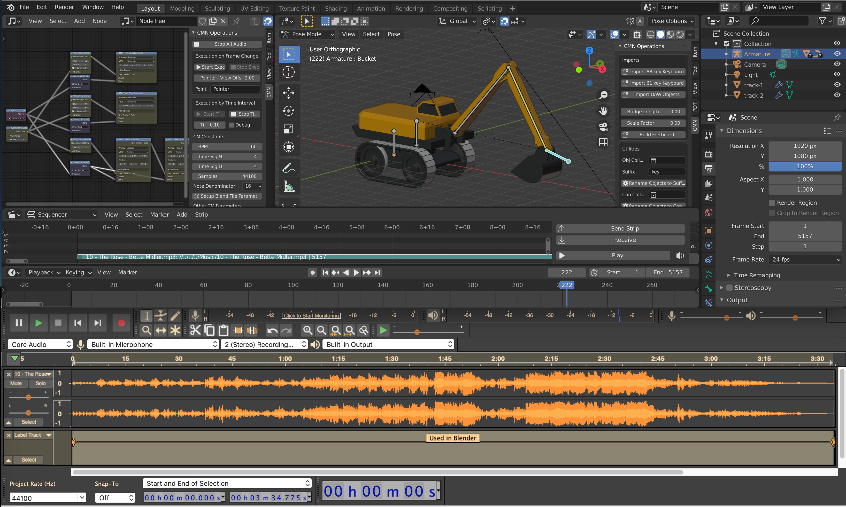Open World properties tab icon

click(709, 212)
